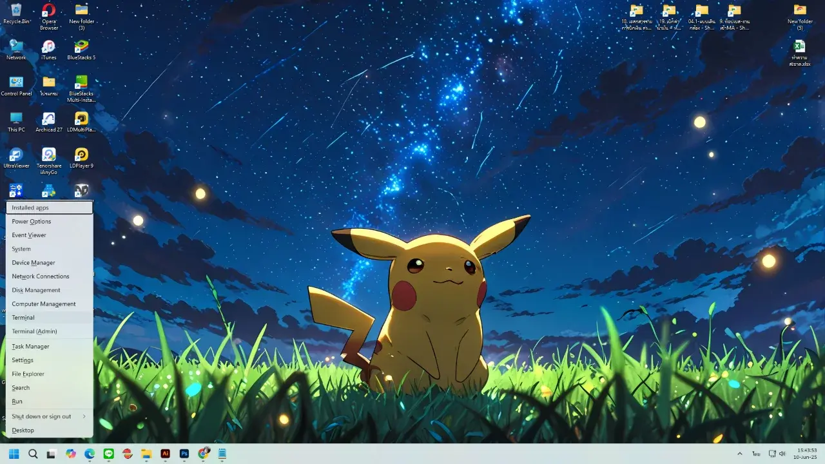Choose Desktop at the menu bottom
This screenshot has width=825, height=464.
pyautogui.click(x=50, y=430)
